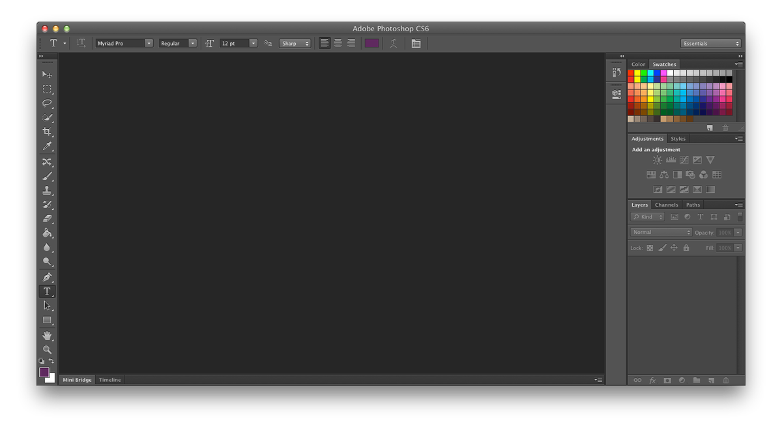Switch to the Paths tab
The height and width of the screenshot is (434, 782).
pos(693,205)
